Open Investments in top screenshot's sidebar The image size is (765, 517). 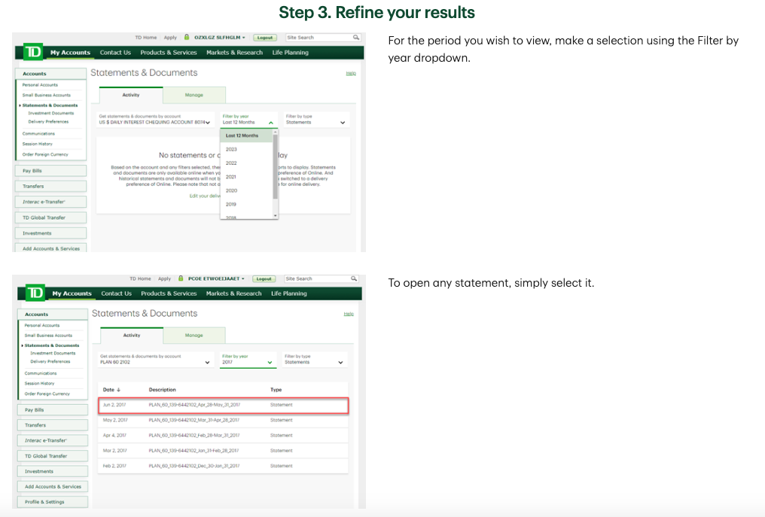(x=50, y=233)
